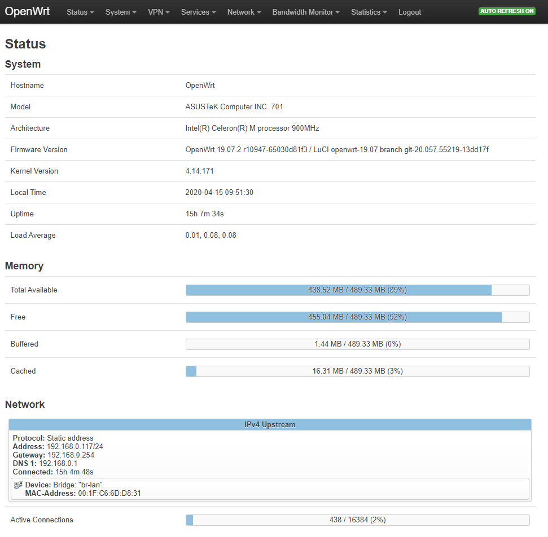The width and height of the screenshot is (548, 537).
Task: Click the Protocol: Static address line
Action: coord(53,438)
